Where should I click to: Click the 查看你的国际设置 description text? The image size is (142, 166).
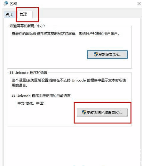pos(66,34)
